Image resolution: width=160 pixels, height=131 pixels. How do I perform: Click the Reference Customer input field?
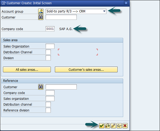(61, 87)
